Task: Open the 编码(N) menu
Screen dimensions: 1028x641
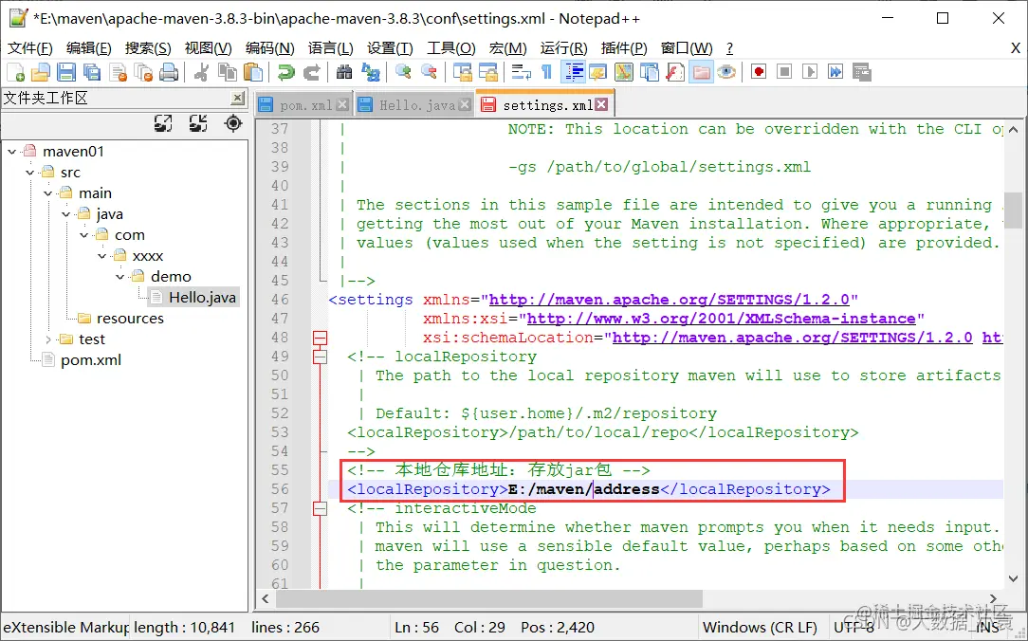Action: tap(269, 47)
